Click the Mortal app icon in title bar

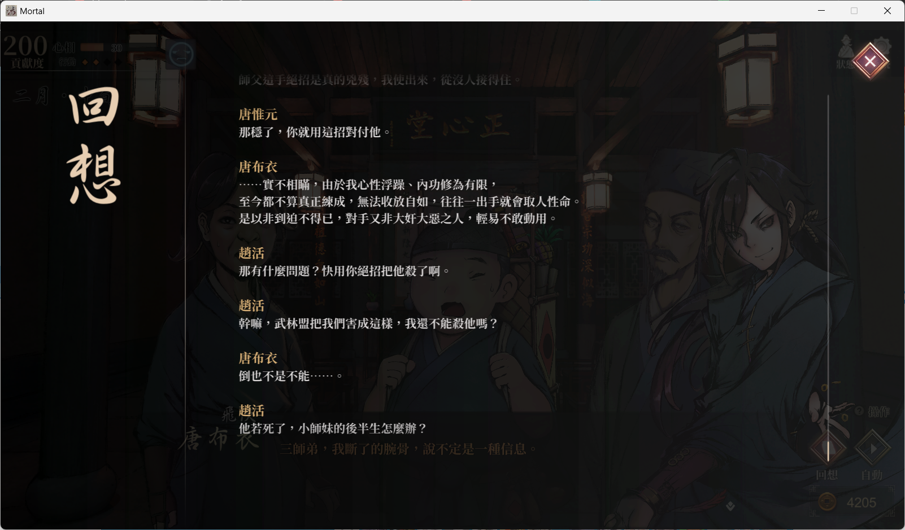[x=11, y=11]
